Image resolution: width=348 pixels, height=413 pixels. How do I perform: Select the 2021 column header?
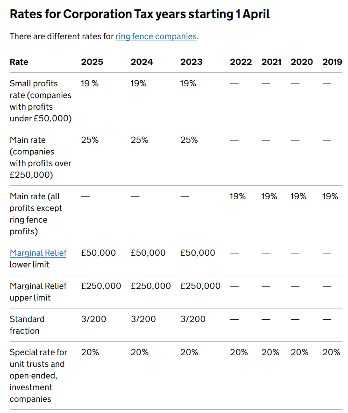271,62
